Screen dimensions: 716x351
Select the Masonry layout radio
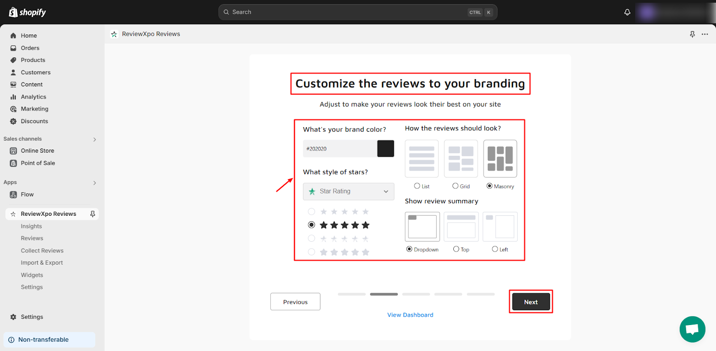(490, 186)
